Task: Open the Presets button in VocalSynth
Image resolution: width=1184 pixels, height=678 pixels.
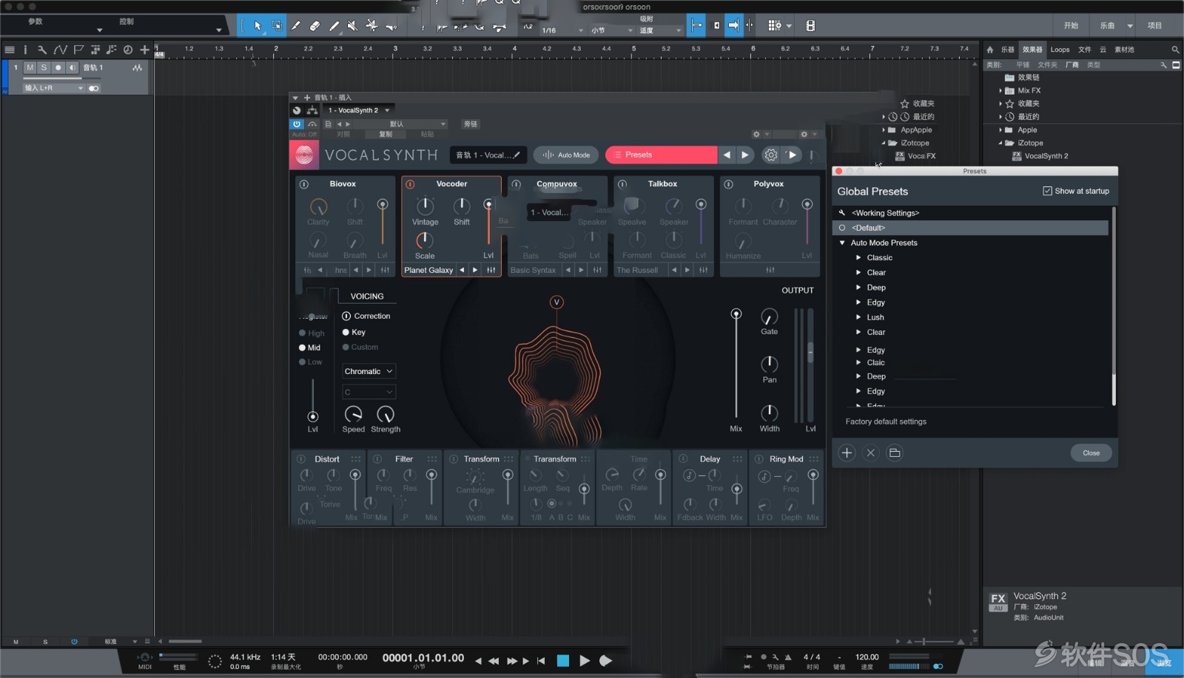Action: point(661,155)
